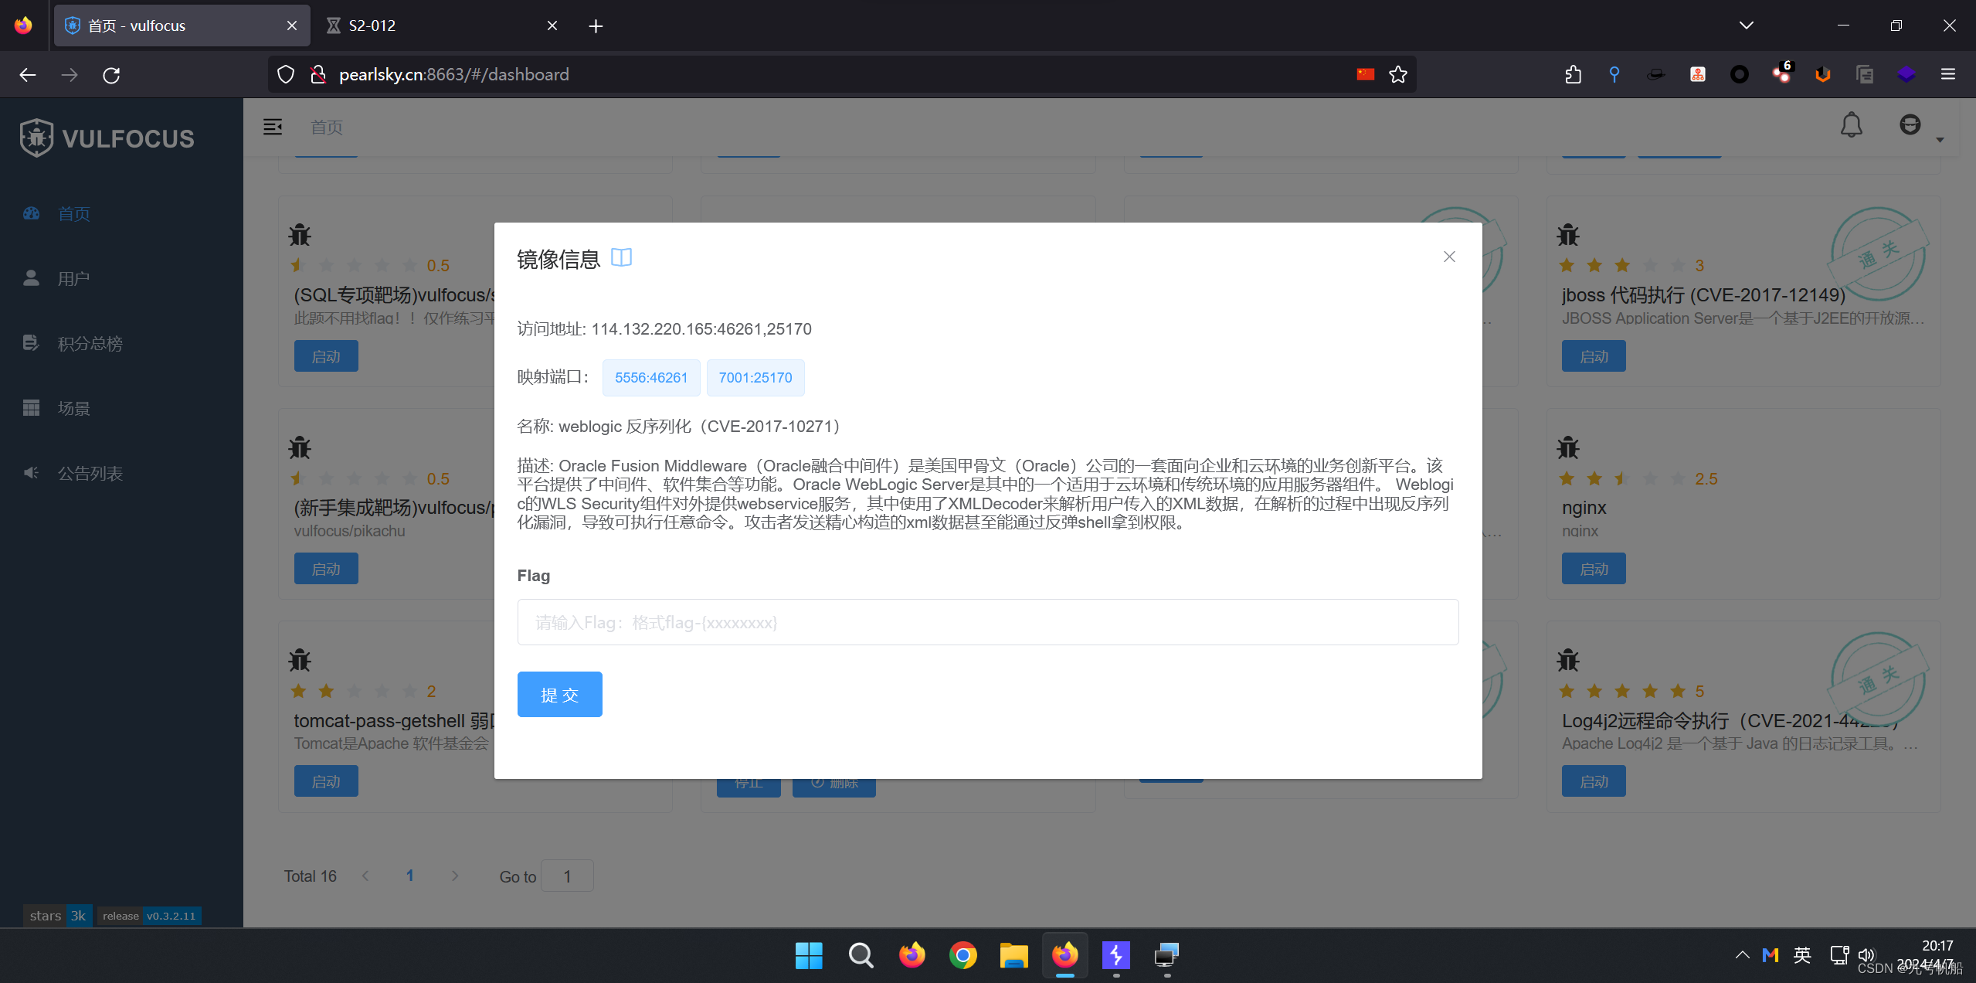Start the SQL专项靶场 image
The height and width of the screenshot is (983, 1976).
[326, 356]
